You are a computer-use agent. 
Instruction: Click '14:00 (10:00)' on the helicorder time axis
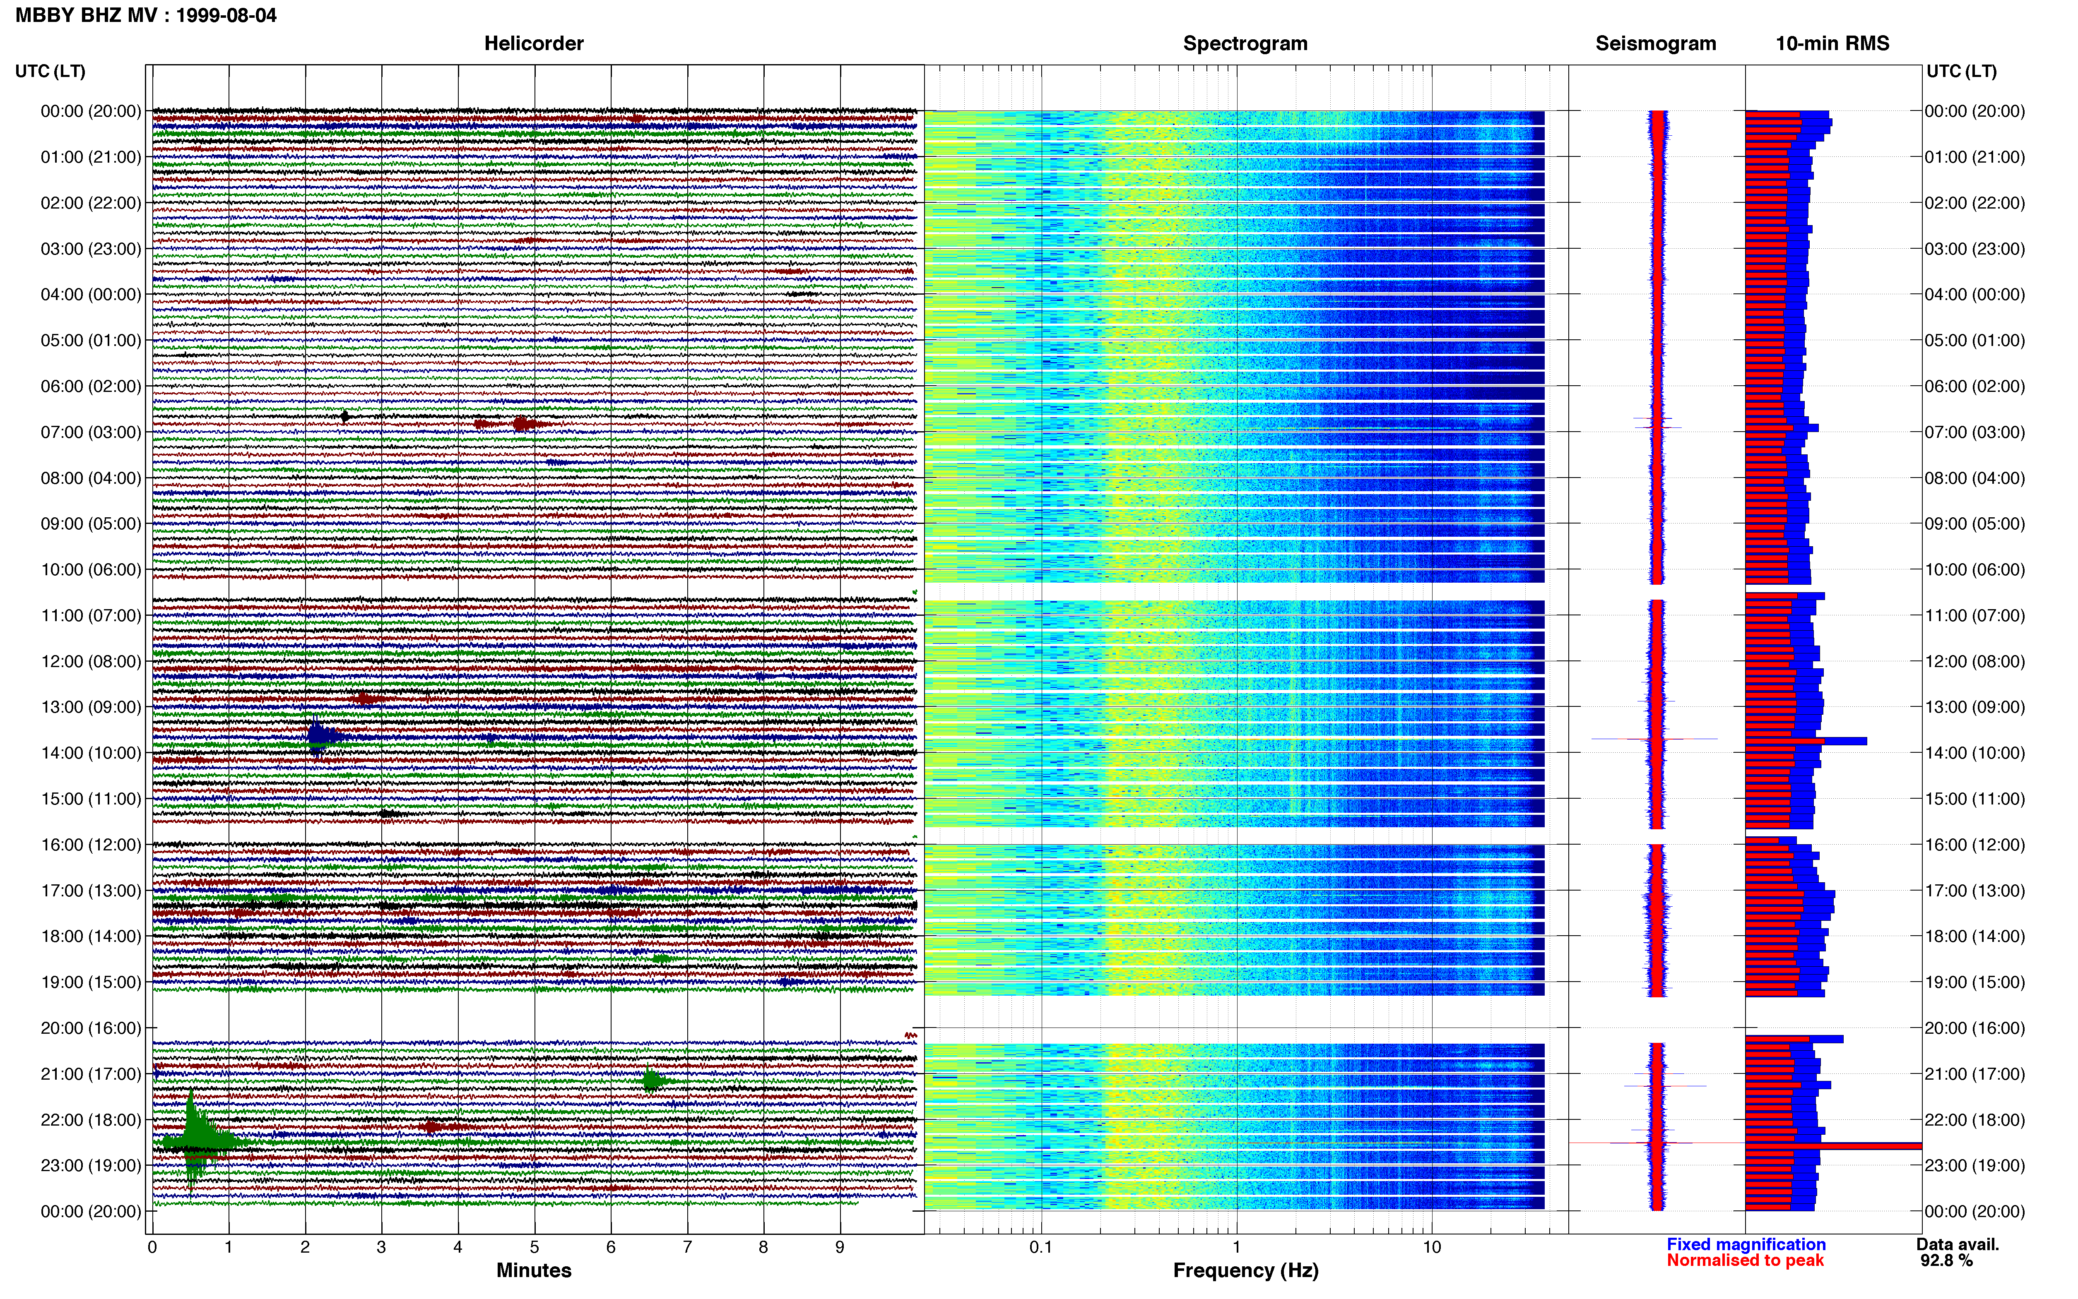point(91,753)
